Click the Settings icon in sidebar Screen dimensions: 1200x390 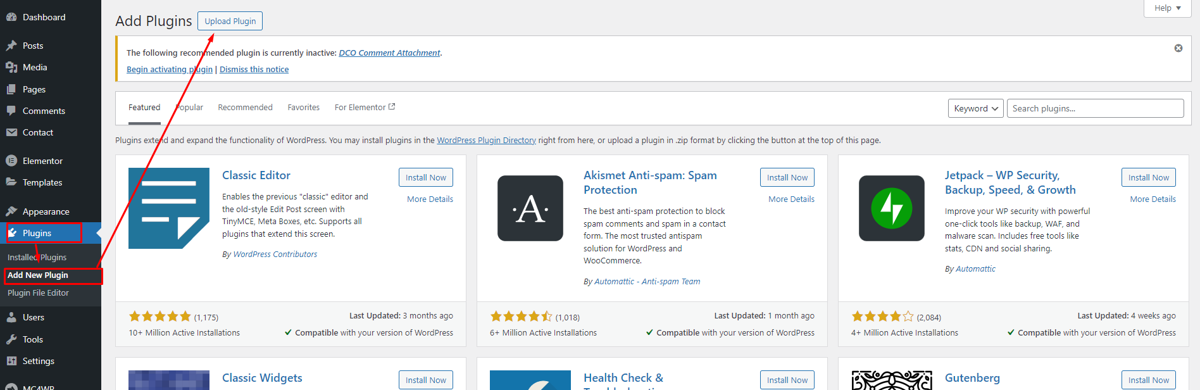tap(11, 361)
